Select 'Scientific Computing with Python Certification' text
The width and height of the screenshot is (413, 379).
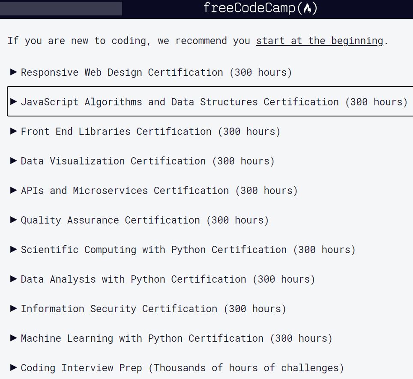[154, 250]
